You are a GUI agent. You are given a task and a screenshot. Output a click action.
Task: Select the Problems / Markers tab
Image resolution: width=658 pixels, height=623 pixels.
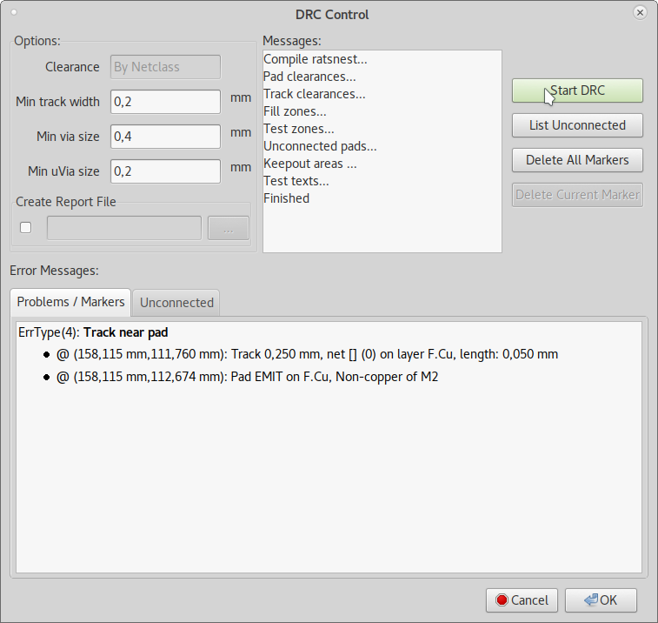(x=70, y=302)
